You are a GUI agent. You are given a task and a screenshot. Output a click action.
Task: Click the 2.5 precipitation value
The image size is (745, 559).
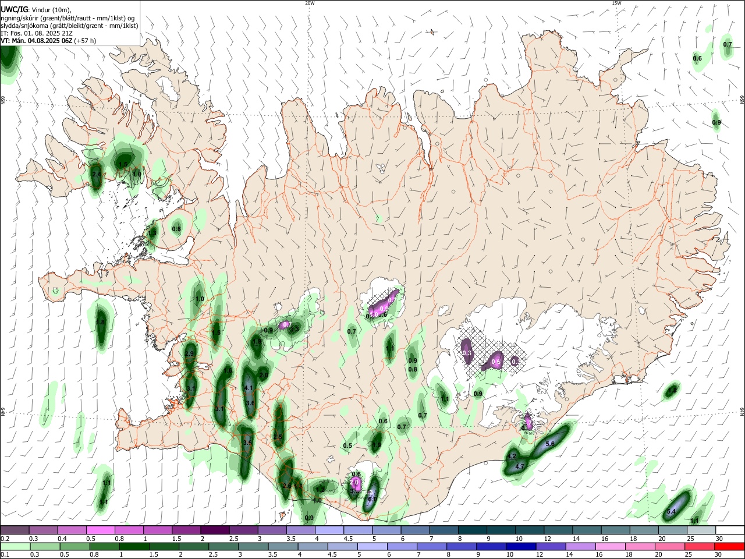(278, 437)
